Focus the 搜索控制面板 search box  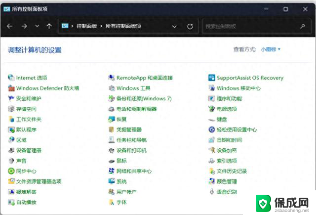coord(257,26)
